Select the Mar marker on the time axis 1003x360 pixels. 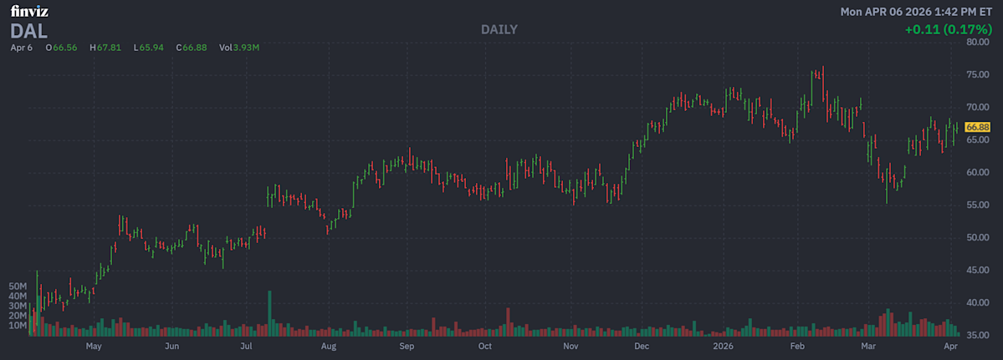pos(870,345)
